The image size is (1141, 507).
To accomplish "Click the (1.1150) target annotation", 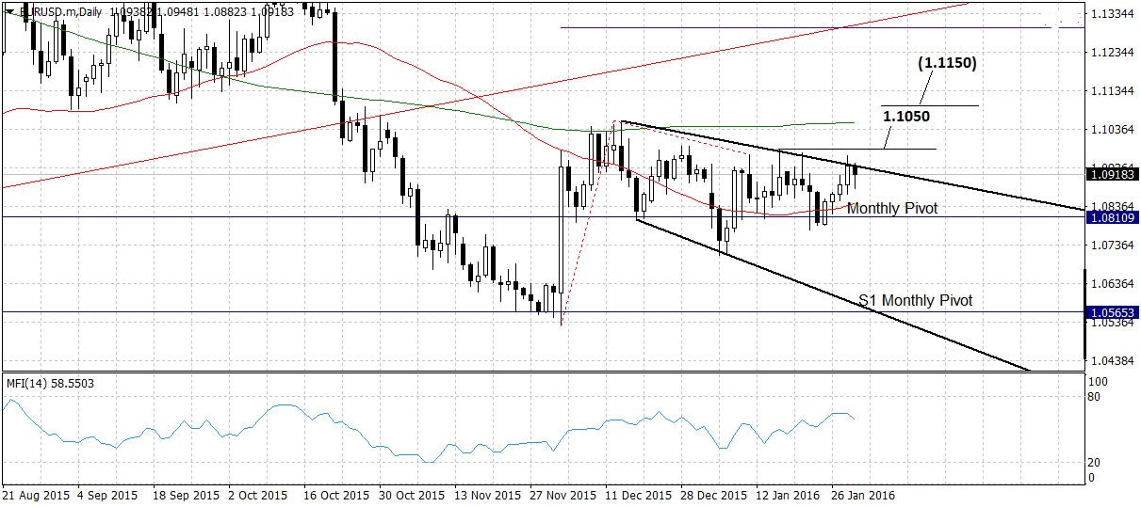I will pos(946,63).
